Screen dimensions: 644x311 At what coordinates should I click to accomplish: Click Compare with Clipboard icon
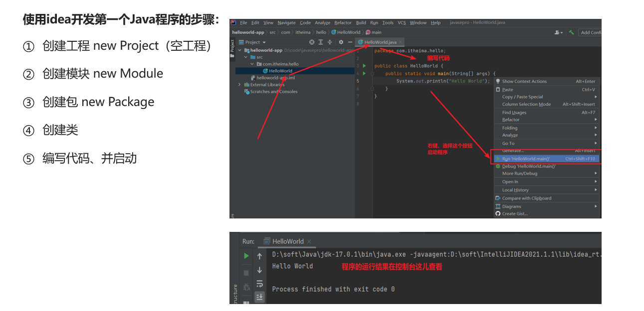coord(498,198)
